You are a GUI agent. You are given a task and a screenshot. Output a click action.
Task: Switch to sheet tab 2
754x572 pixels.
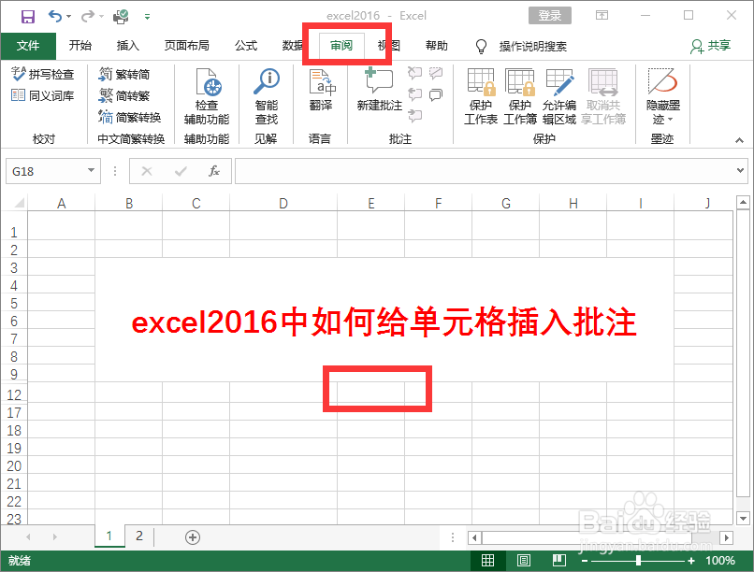click(x=139, y=536)
